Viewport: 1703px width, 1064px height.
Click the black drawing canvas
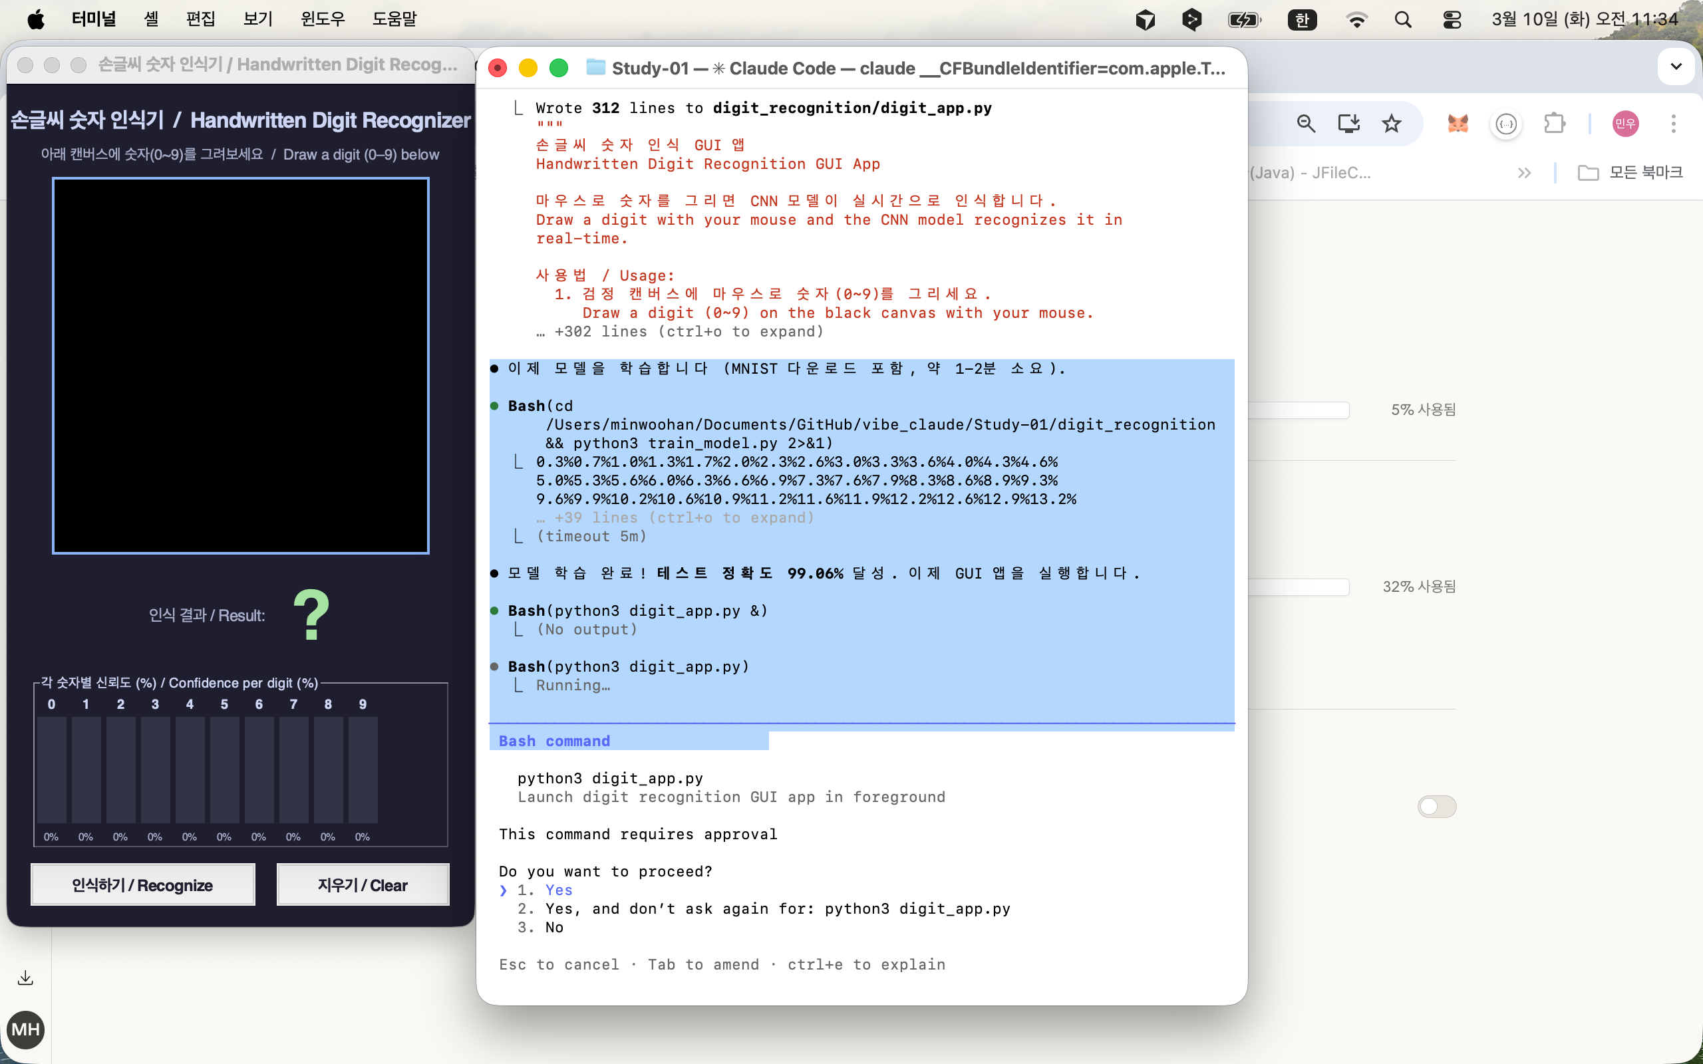(x=241, y=366)
